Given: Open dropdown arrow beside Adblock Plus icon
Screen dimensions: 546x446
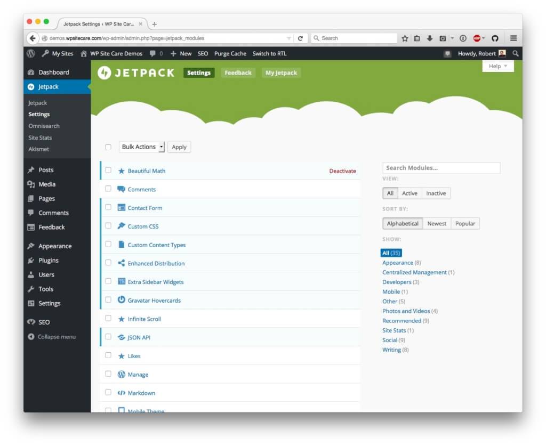Looking at the screenshot, I should tap(483, 38).
